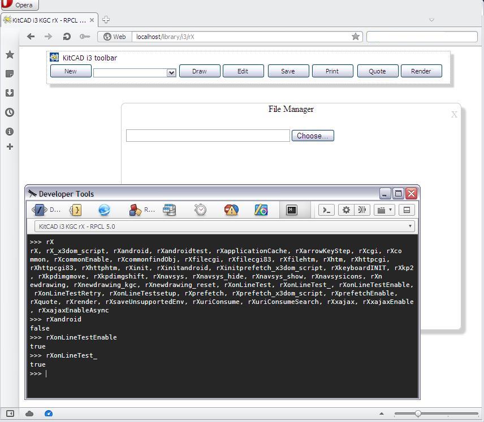
Task: Open the Downloads sidebar panel
Action: 10,93
